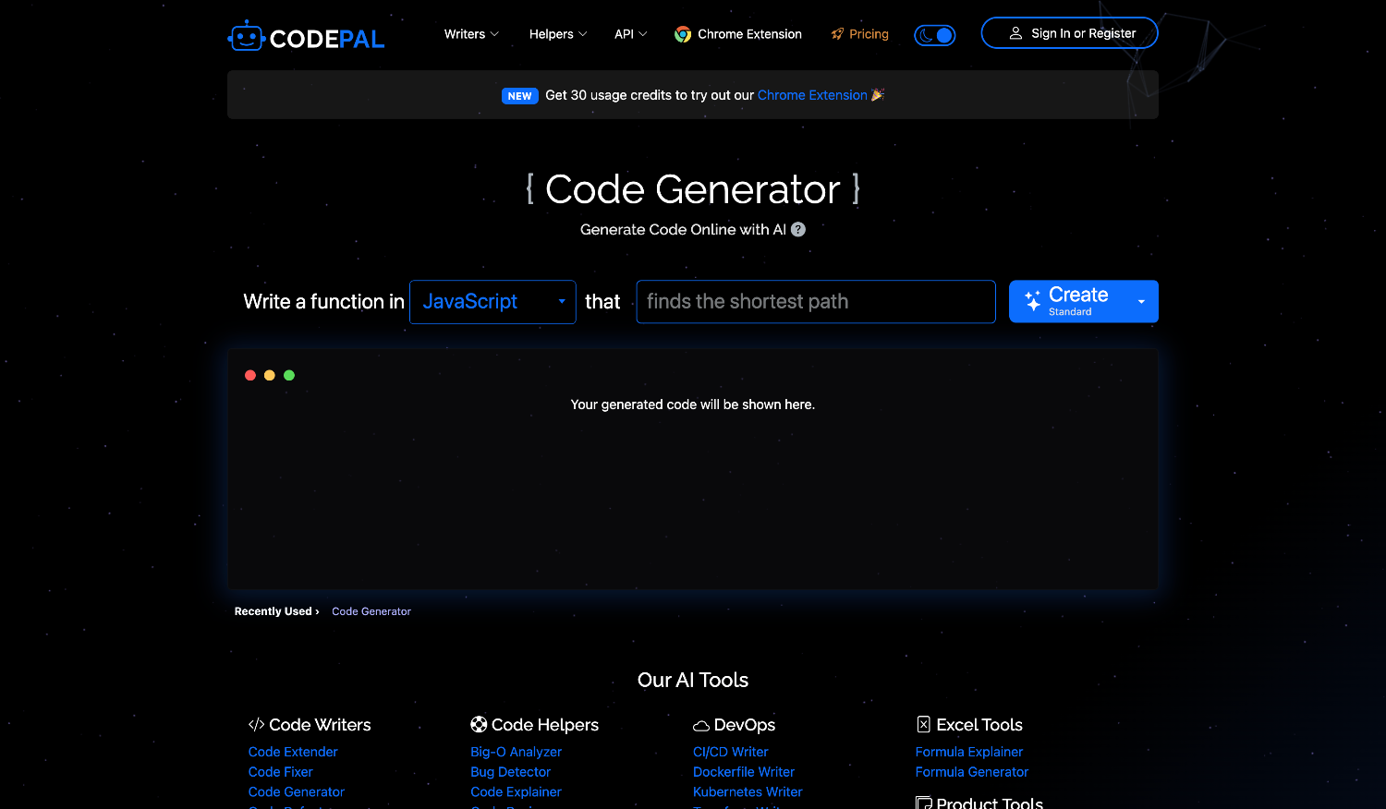Click the Chrome Extension link in banner
1386x809 pixels.
tap(812, 95)
